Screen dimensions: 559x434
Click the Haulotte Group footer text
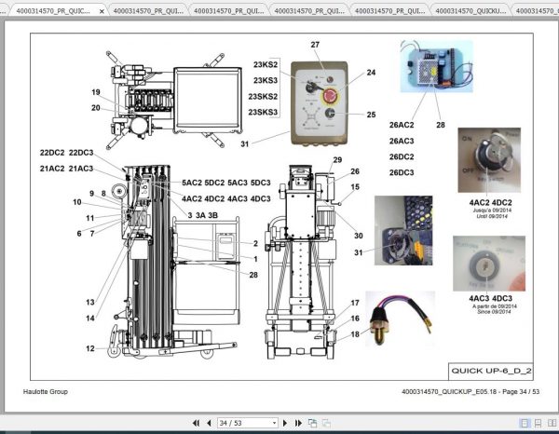(x=46, y=391)
